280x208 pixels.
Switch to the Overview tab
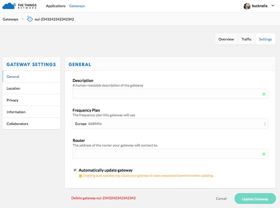[x=226, y=39]
